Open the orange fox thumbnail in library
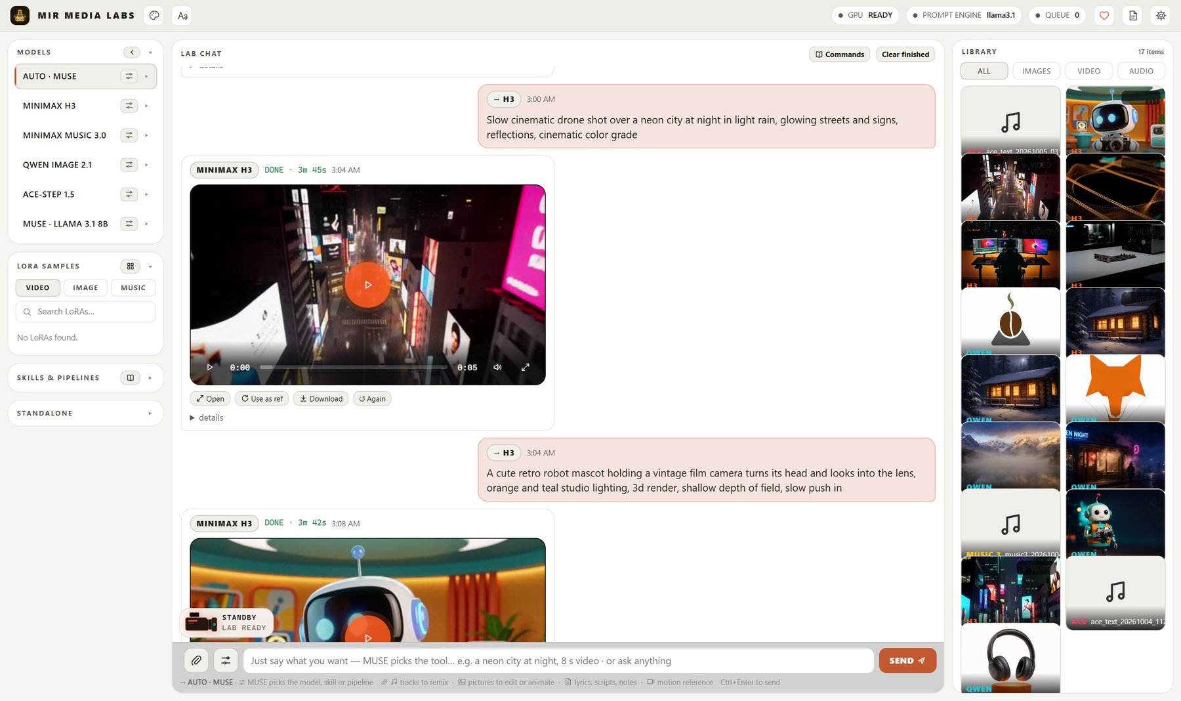 tap(1115, 389)
